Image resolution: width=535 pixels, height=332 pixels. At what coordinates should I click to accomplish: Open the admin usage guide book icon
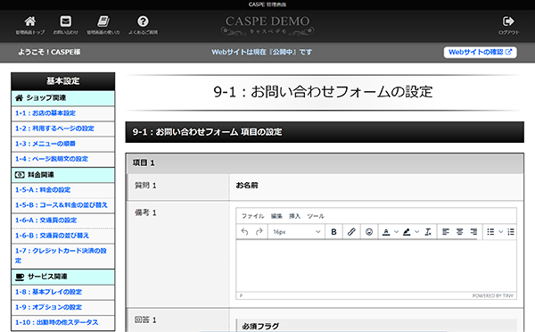pos(103,21)
